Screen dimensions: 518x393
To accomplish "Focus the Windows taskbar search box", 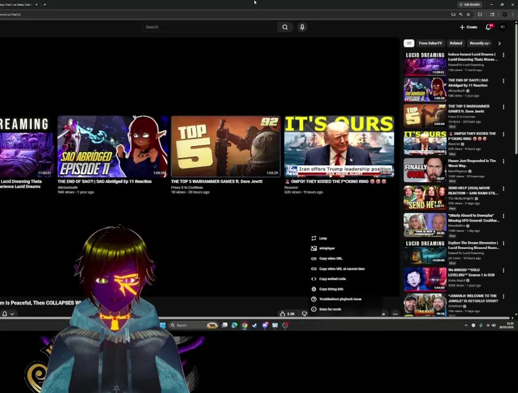I will pos(193,325).
